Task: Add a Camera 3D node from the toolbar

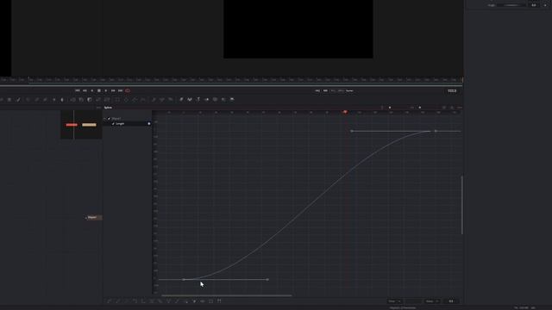Action: click(x=215, y=100)
